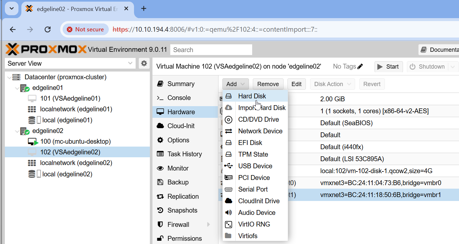459x244 pixels.
Task: Collapse the Datacenter (proxmox-cluster) tree node
Action: click(x=9, y=77)
